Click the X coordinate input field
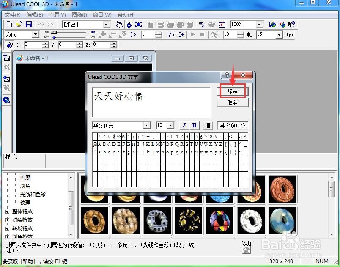 tap(33, 45)
